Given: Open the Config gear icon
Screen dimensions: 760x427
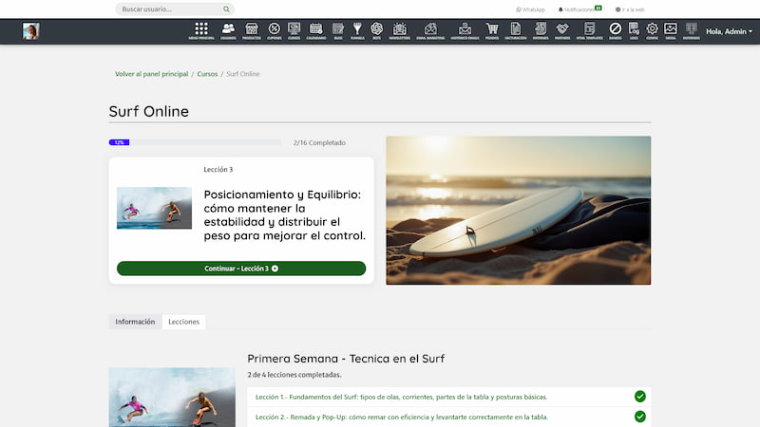Looking at the screenshot, I should tap(652, 30).
